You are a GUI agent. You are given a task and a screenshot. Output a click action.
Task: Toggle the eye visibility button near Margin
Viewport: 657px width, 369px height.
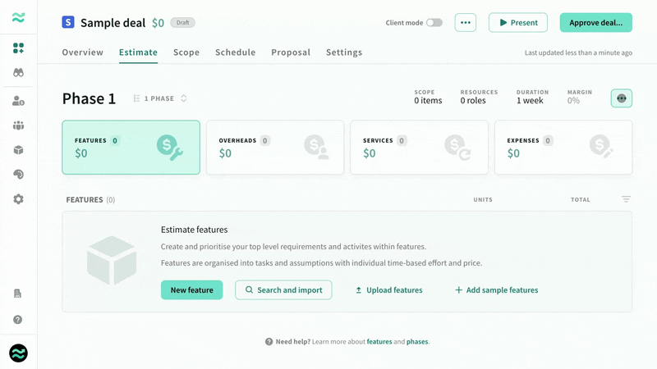621,98
